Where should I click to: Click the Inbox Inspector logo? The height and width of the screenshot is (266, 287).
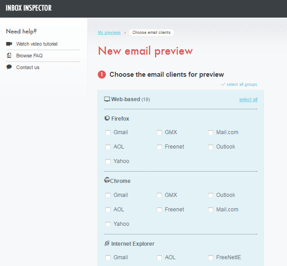[28, 8]
